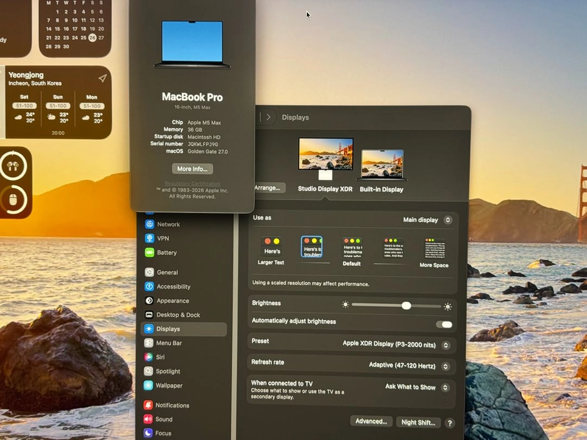Open Accessibility in settings sidebar
587x440 pixels.
pyautogui.click(x=173, y=287)
